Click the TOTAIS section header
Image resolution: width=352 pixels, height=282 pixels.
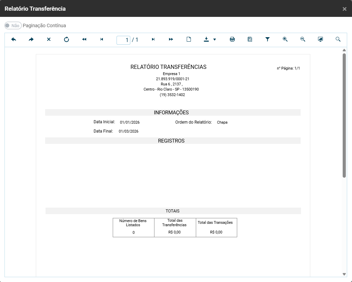pyautogui.click(x=172, y=211)
